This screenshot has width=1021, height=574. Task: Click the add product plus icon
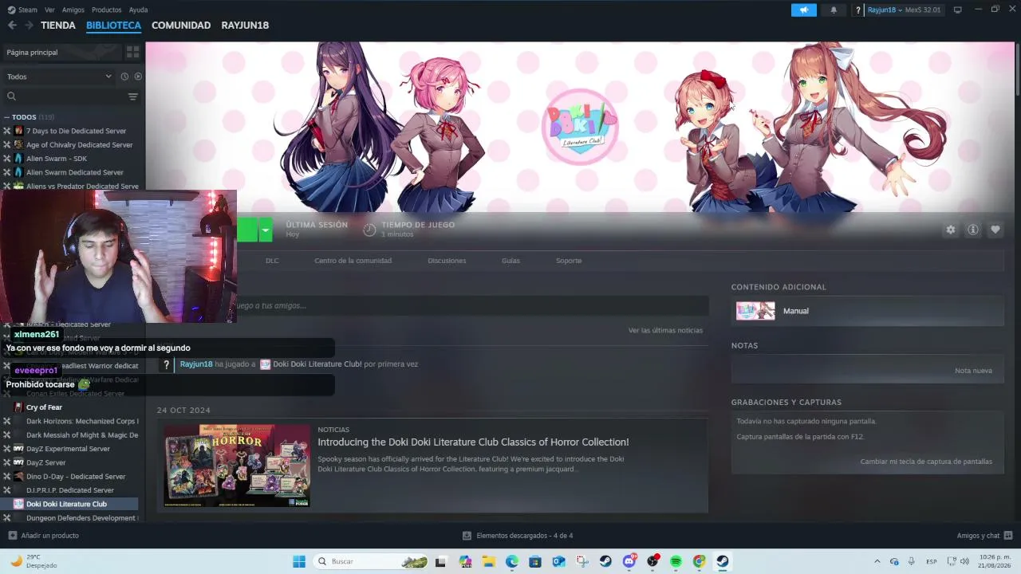[12, 536]
